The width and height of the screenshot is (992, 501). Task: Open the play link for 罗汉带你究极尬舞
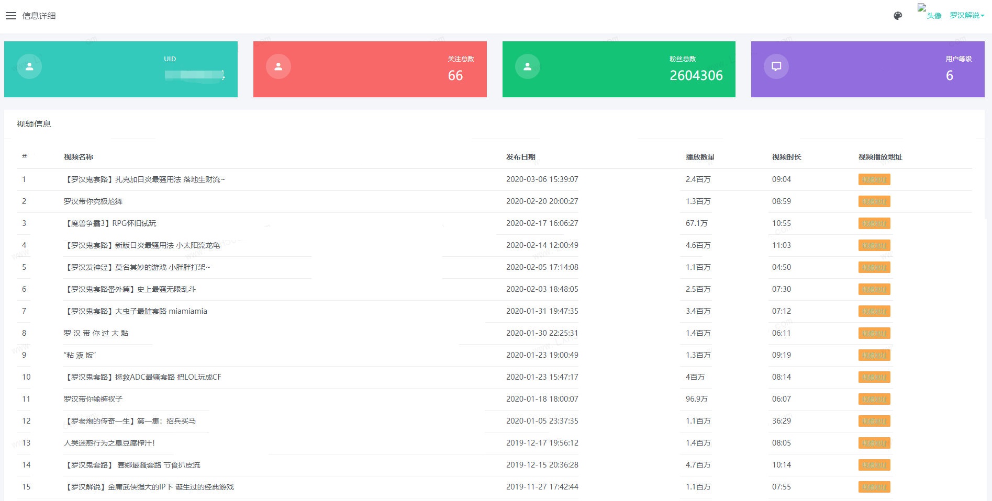coord(874,201)
